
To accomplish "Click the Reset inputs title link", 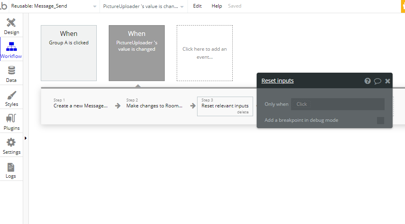I will click(x=277, y=81).
